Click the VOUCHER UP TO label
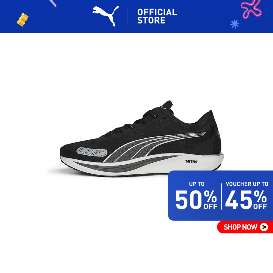This screenshot has width=273, height=273. click(247, 184)
